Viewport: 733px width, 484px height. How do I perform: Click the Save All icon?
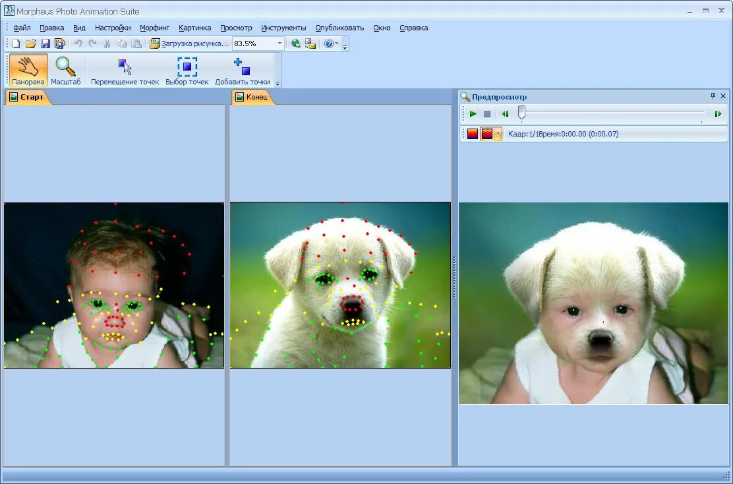coord(60,44)
